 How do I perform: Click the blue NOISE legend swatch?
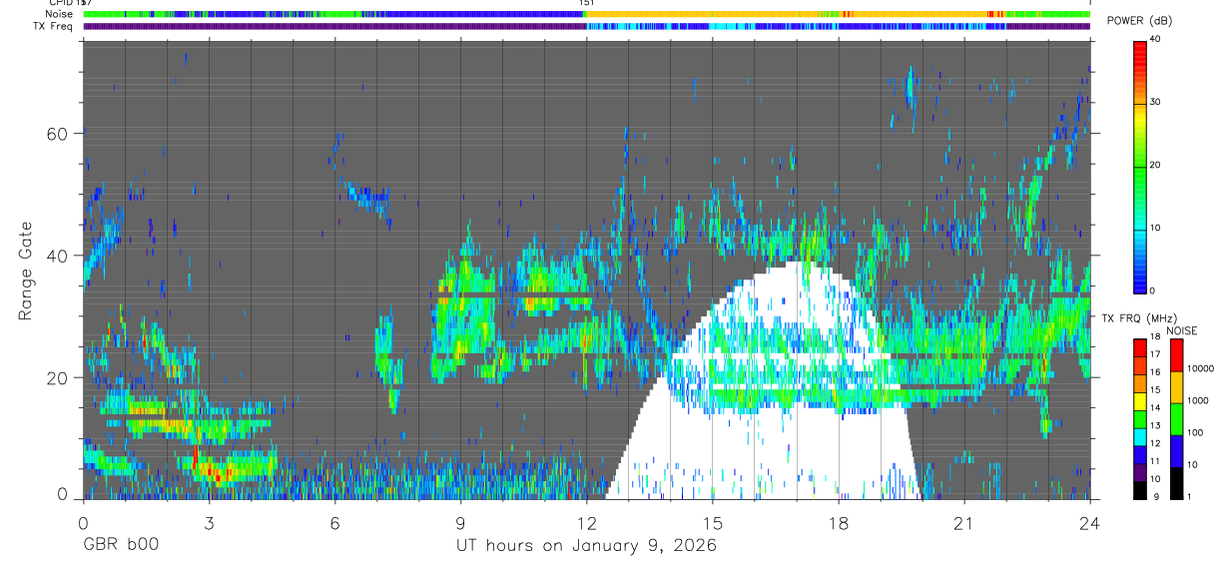pyautogui.click(x=1176, y=451)
